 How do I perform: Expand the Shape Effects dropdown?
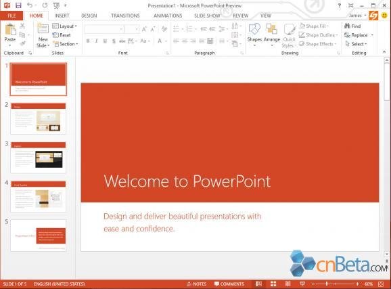[318, 44]
